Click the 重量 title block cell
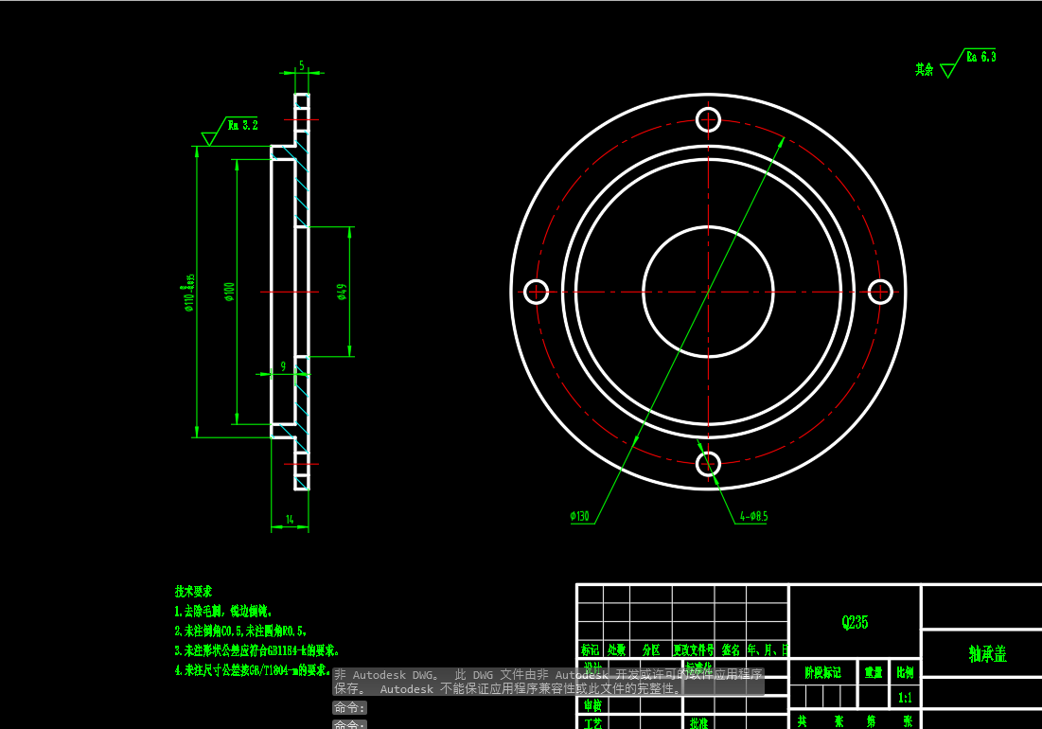This screenshot has width=1042, height=729. (x=874, y=673)
